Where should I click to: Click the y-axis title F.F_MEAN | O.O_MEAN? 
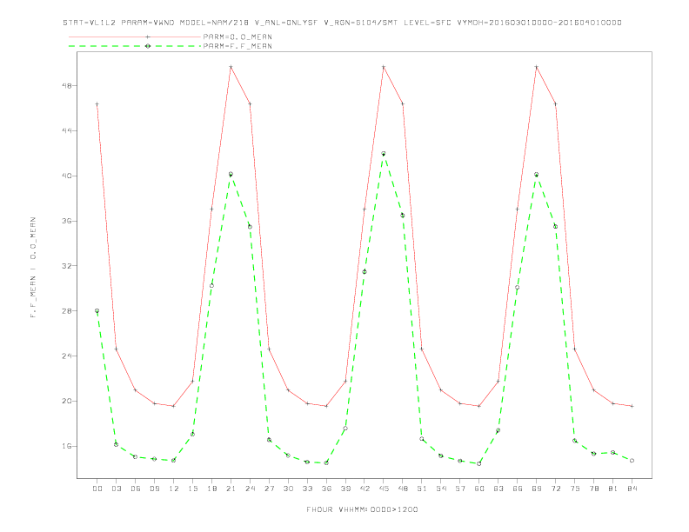pos(33,268)
